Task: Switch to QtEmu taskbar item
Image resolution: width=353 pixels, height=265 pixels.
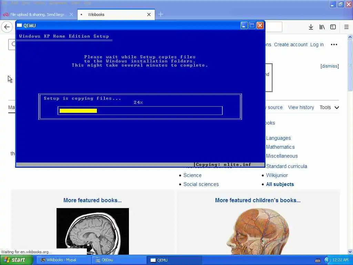Action: (119, 260)
